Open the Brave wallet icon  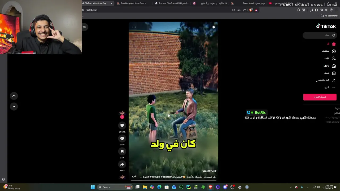321,10
